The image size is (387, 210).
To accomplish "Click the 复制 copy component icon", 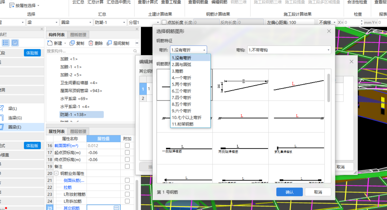I will (x=72, y=43).
